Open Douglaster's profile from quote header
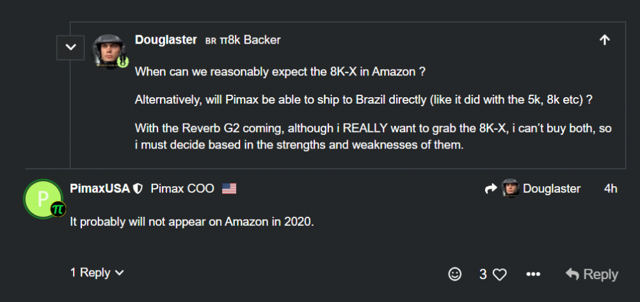 (166, 40)
